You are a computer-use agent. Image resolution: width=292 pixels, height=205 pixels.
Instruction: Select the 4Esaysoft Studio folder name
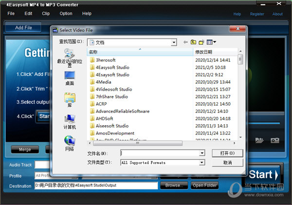click(112, 75)
